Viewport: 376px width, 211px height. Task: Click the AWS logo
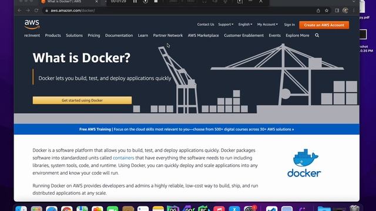[32, 25]
